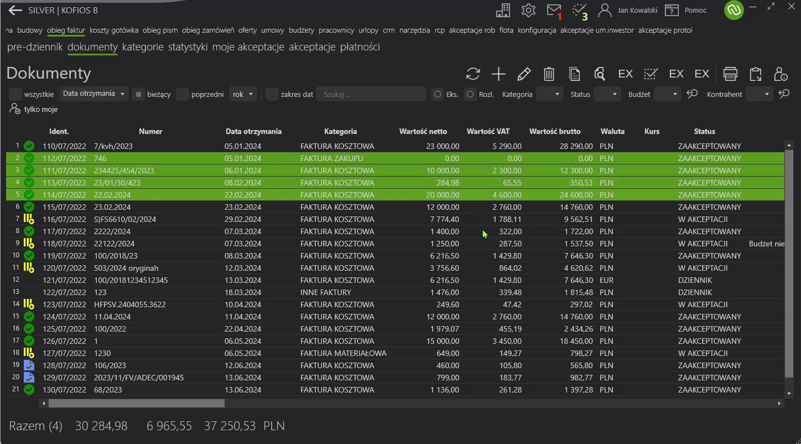Click the vertical scrollbar down arrow
Screen dimensions: 801x444
click(x=789, y=393)
